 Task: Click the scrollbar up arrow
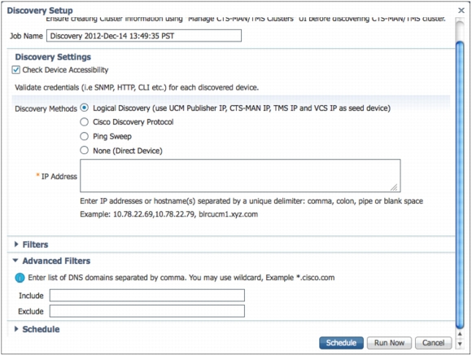(460, 334)
